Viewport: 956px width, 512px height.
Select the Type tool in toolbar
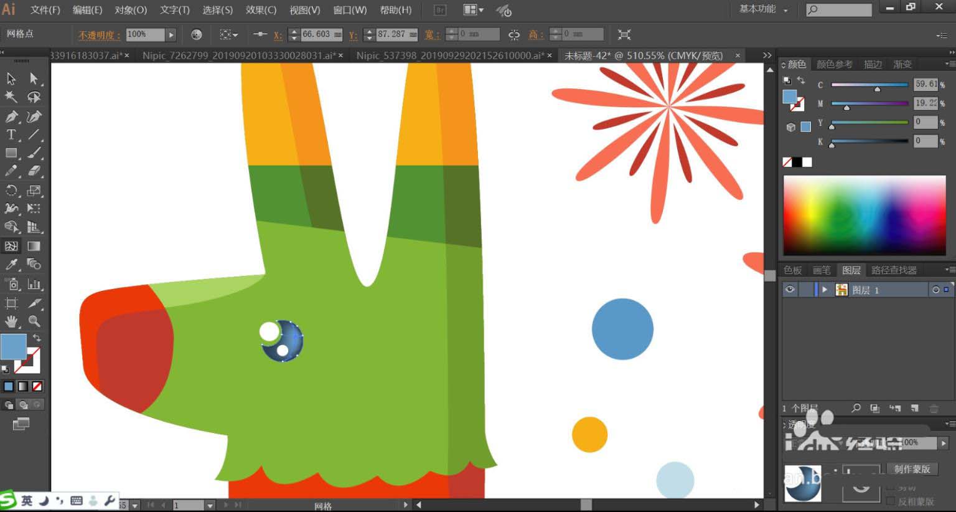pos(11,135)
